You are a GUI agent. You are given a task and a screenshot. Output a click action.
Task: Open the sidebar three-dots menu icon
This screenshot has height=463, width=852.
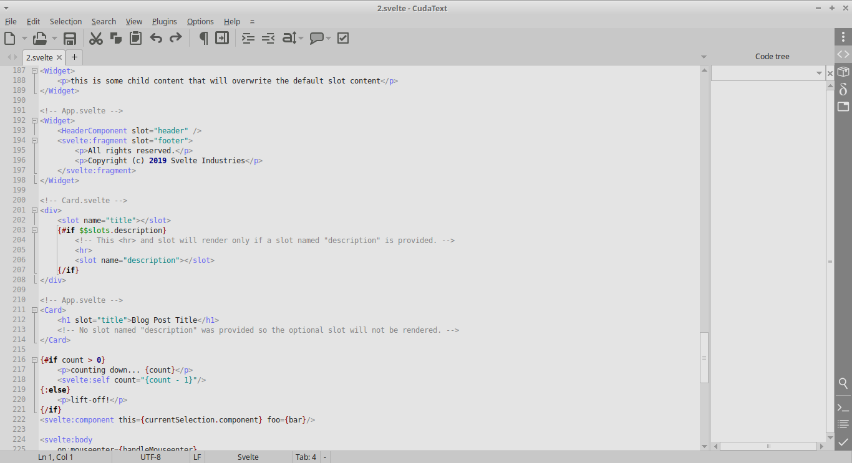point(843,37)
